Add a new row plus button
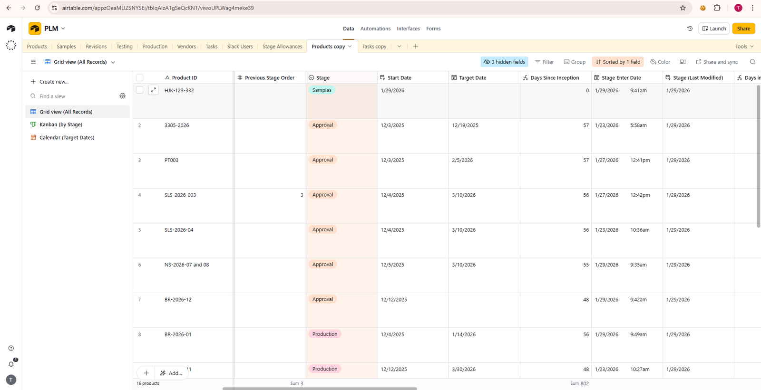This screenshot has width=761, height=390. (x=146, y=373)
